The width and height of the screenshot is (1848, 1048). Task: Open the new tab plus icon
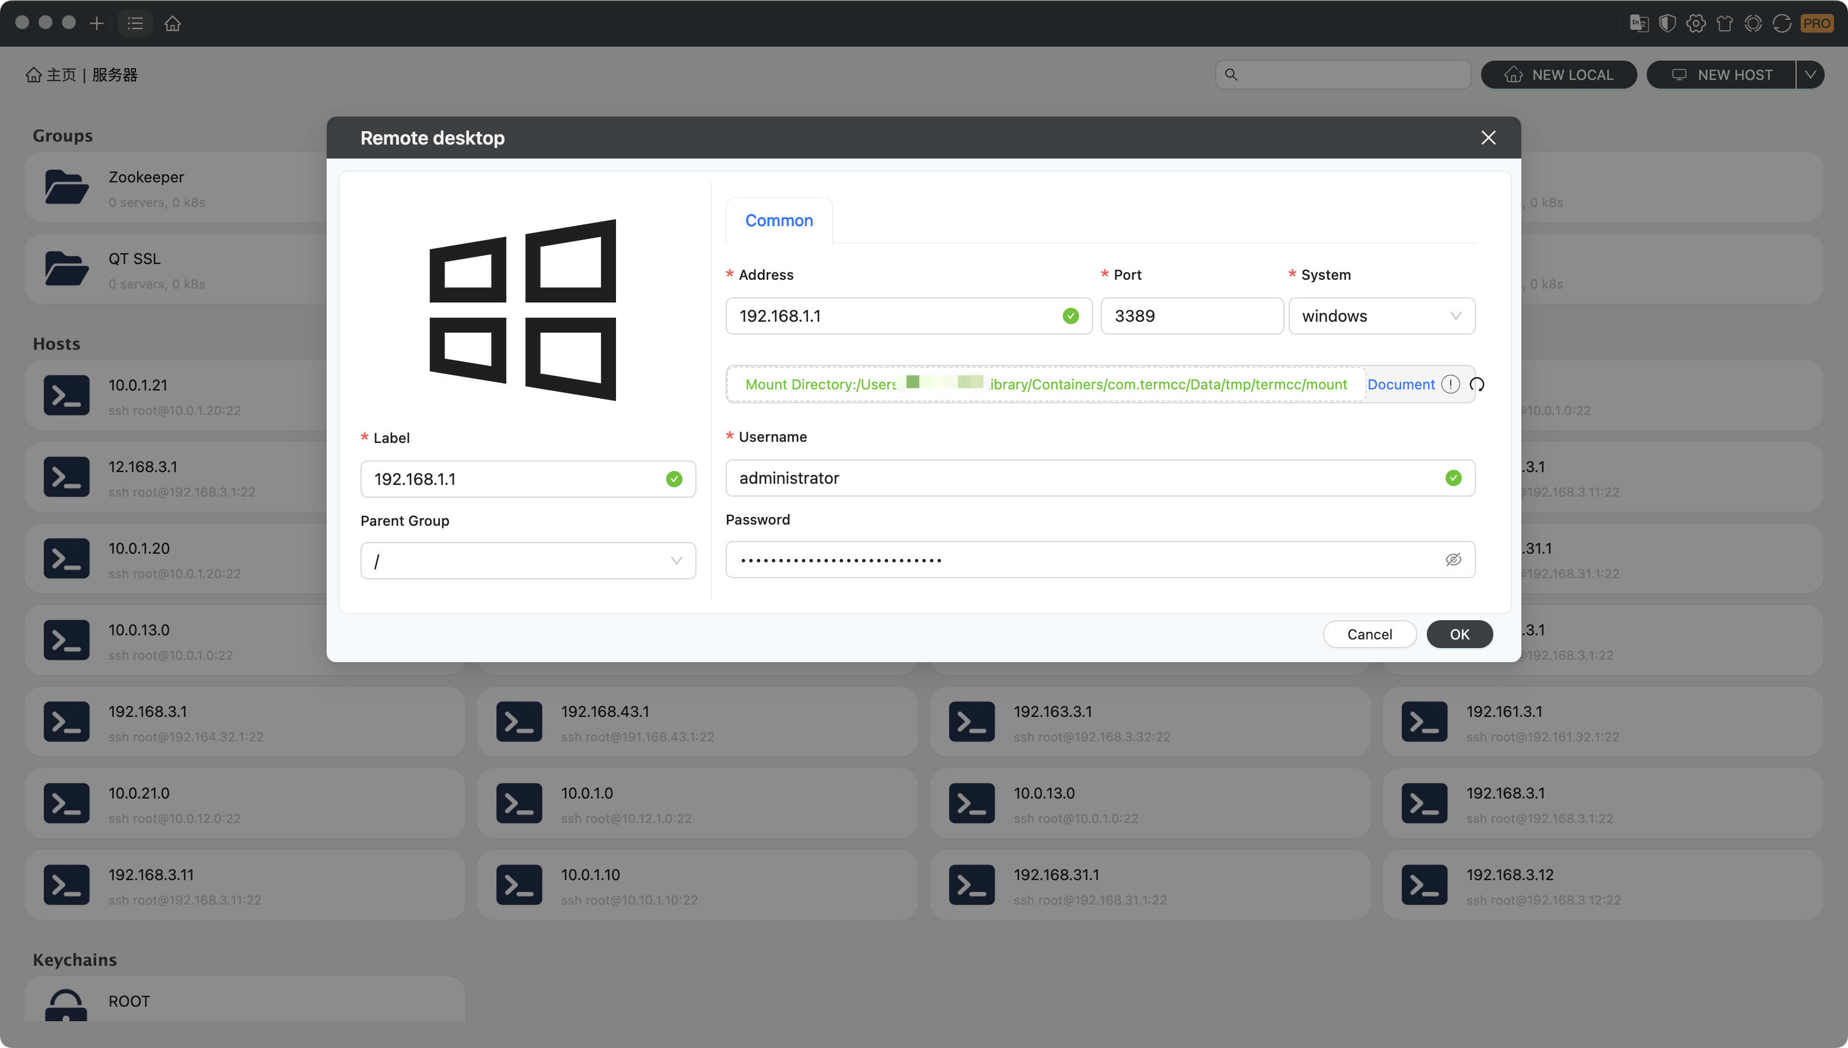pyautogui.click(x=96, y=23)
